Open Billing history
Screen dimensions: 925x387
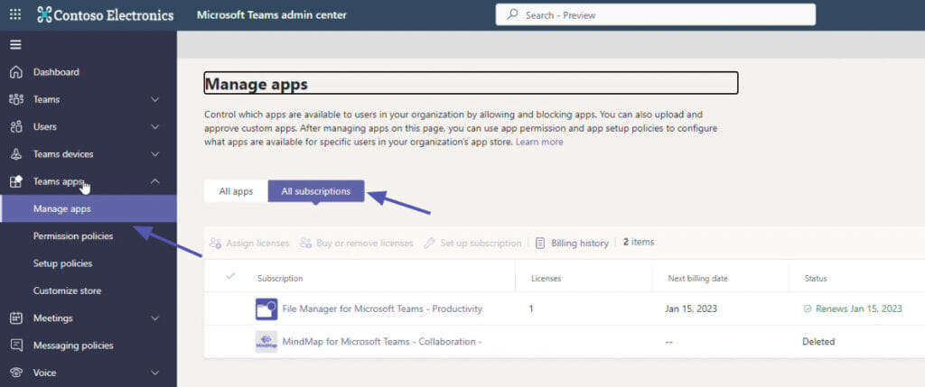572,243
